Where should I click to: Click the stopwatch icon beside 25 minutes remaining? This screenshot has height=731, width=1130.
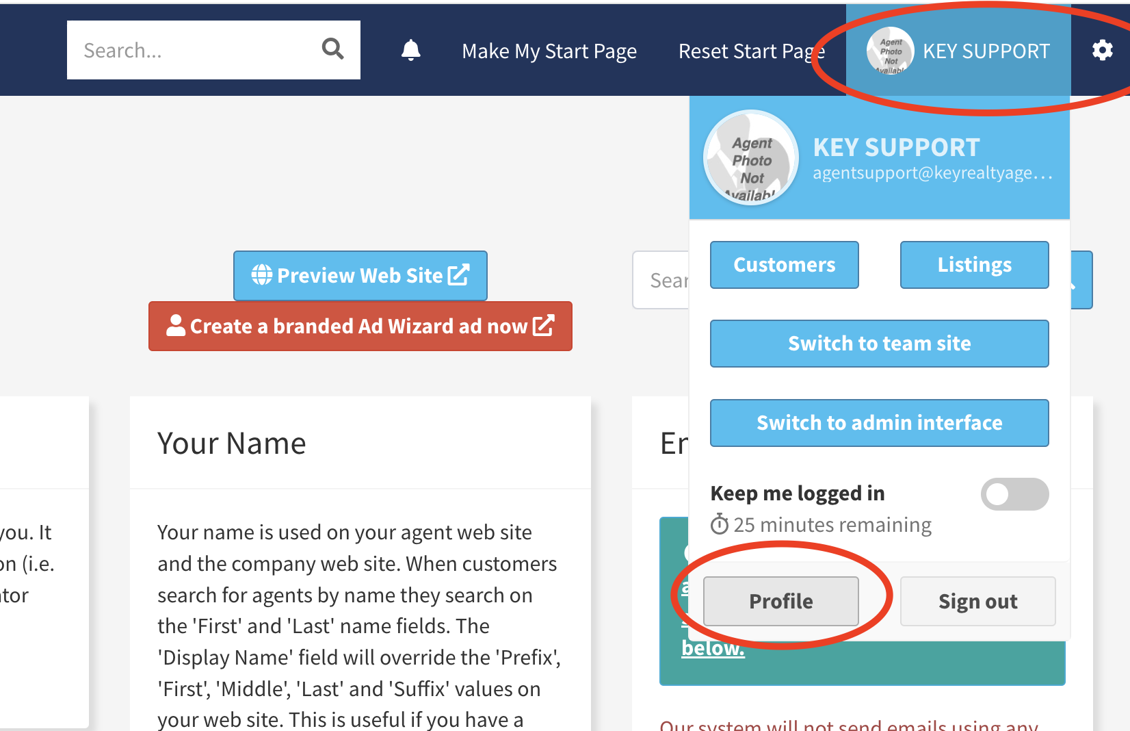click(719, 525)
